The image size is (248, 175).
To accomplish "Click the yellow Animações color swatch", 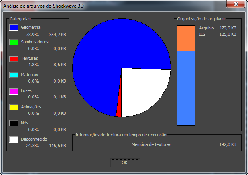I will pyautogui.click(x=14, y=107).
